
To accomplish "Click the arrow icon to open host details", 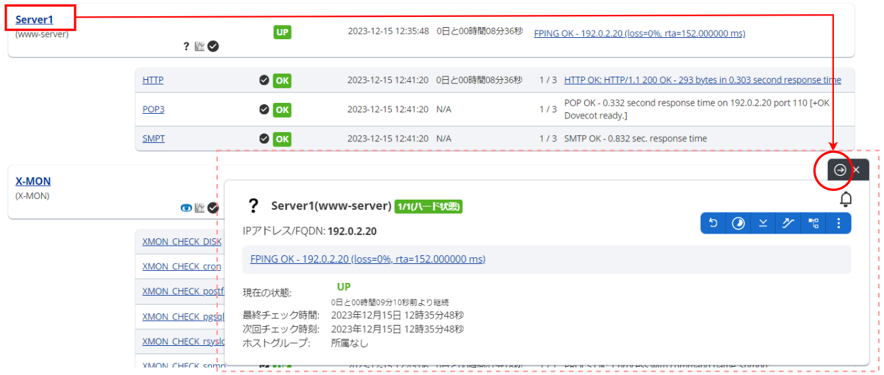I will coord(839,170).
